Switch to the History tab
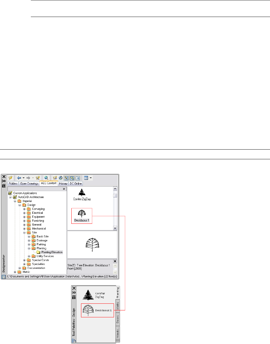 coord(63,184)
